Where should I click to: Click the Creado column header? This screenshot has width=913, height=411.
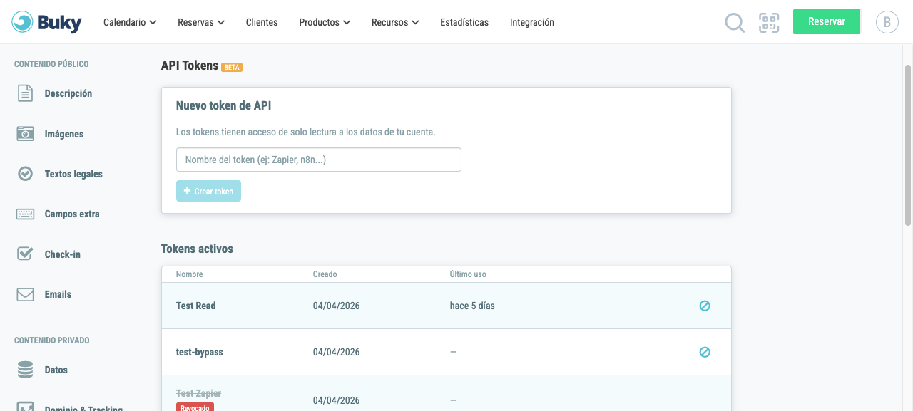(325, 274)
